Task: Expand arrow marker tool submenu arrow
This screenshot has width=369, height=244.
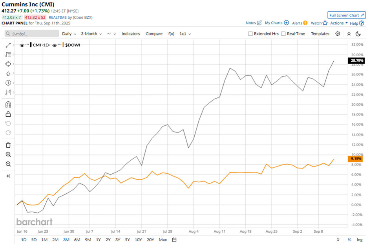Action: (14, 73)
